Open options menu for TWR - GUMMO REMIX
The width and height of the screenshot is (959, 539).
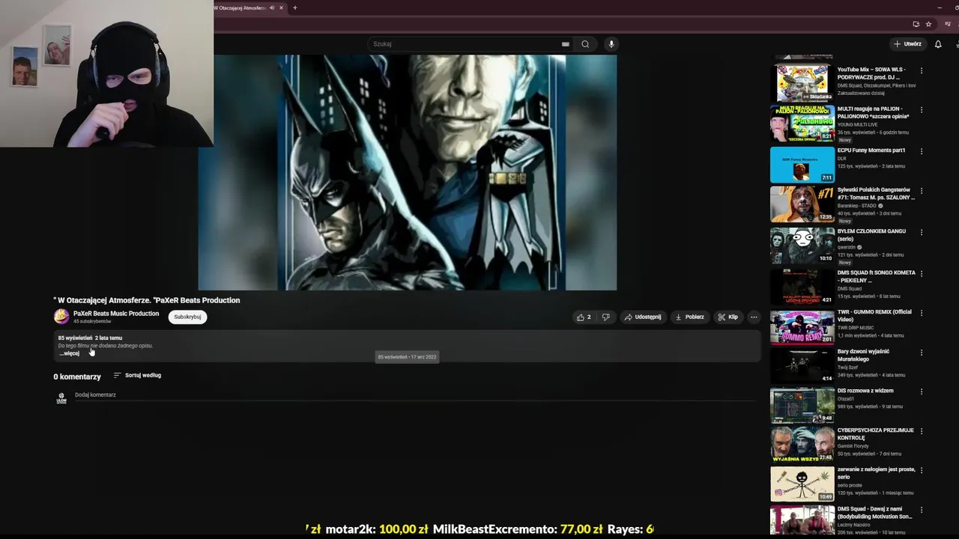[922, 313]
